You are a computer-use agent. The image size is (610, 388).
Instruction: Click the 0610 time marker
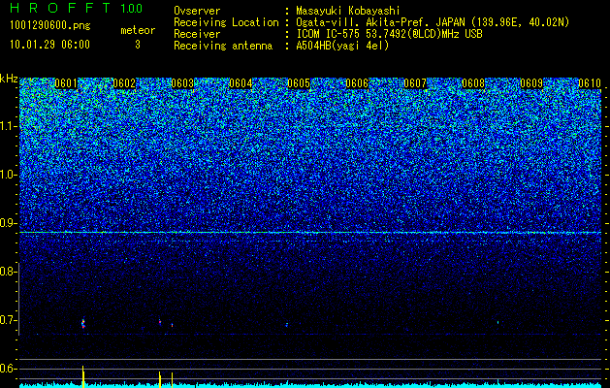tap(590, 83)
